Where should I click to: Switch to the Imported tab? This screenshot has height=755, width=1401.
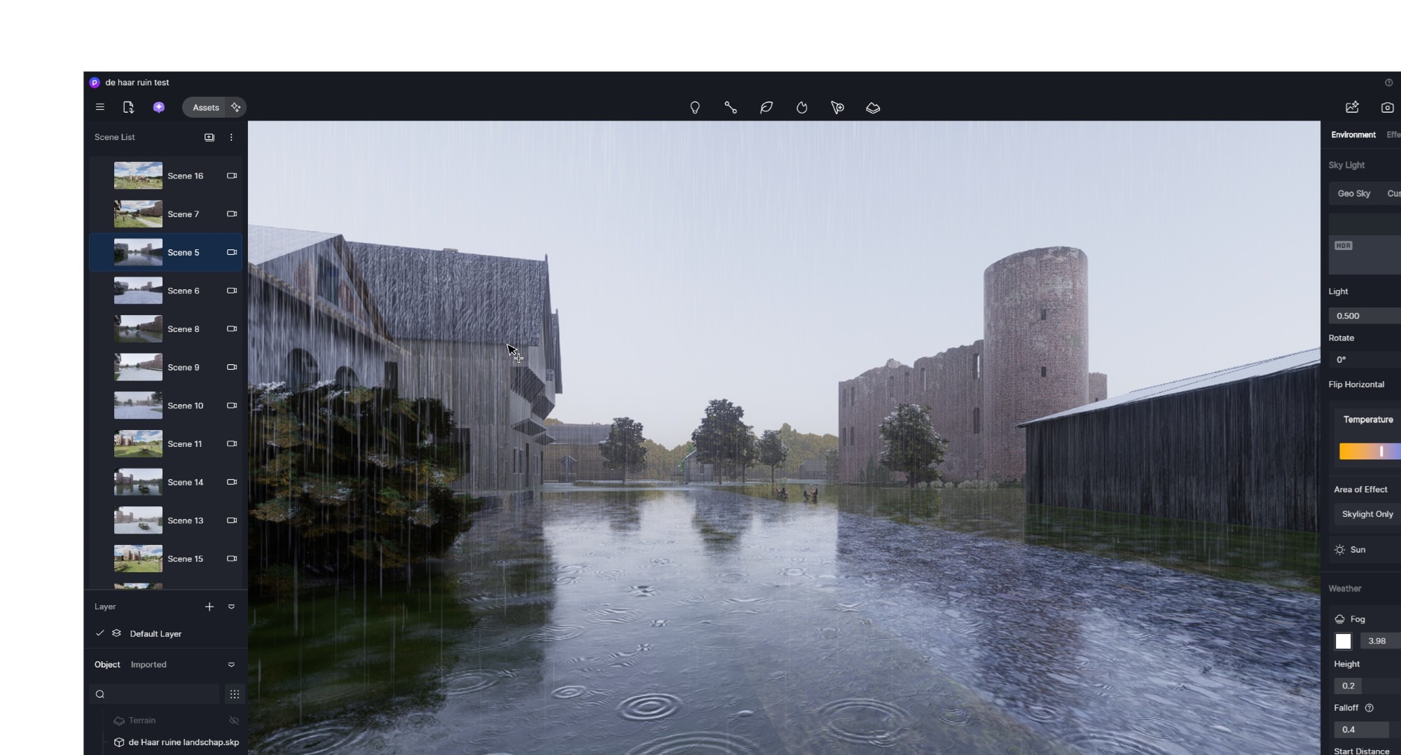[149, 665]
